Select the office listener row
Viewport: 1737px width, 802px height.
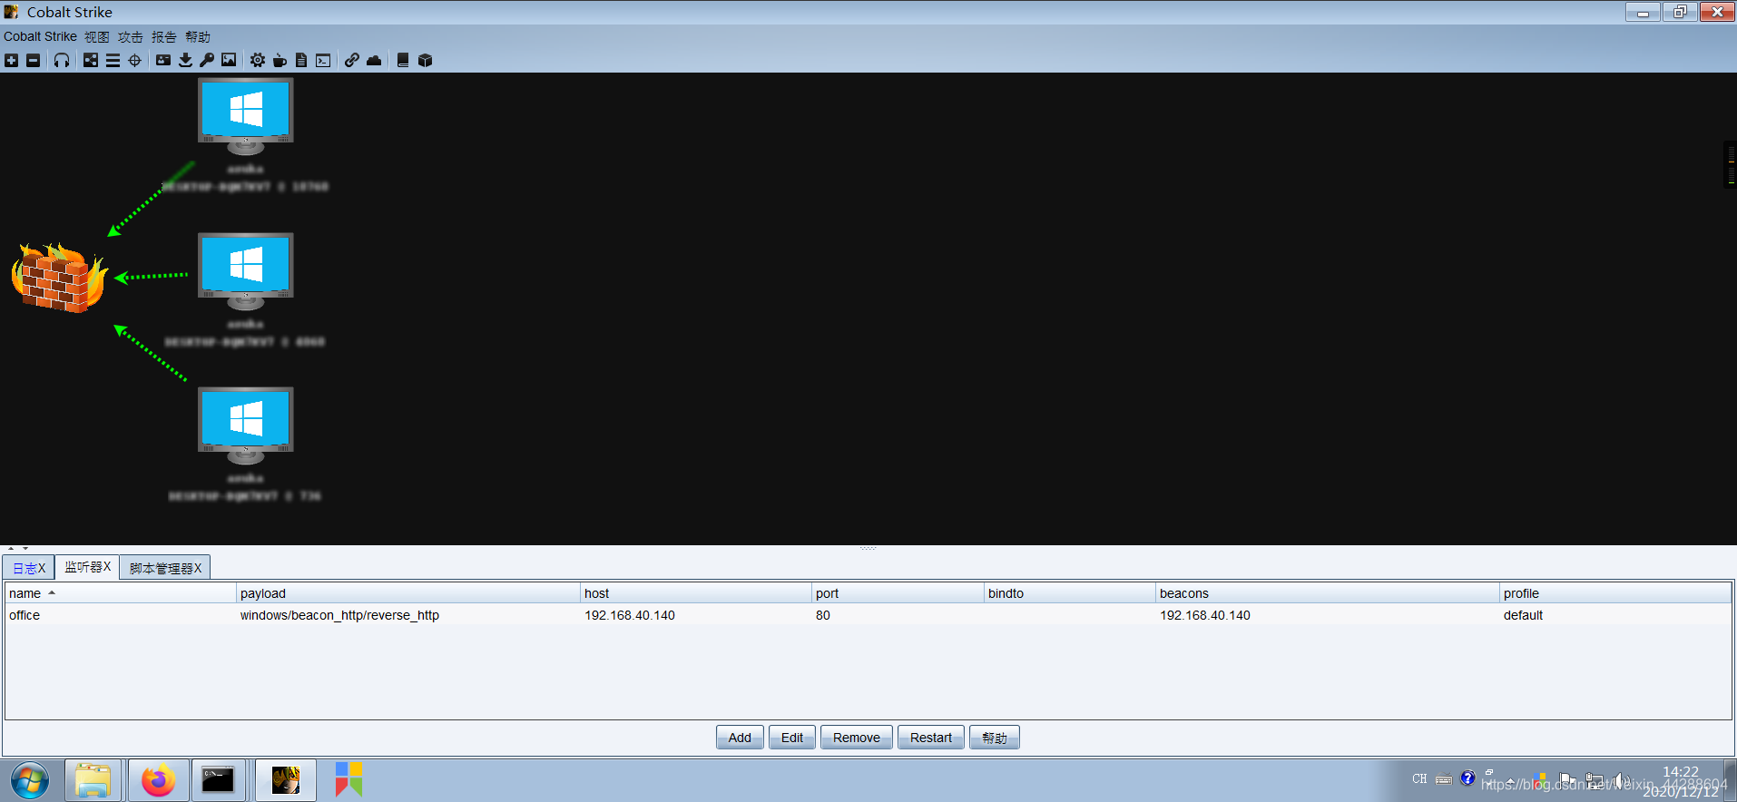coord(868,615)
